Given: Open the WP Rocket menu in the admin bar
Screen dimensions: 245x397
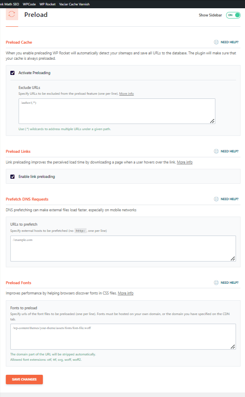Looking at the screenshot, I should [x=47, y=4].
